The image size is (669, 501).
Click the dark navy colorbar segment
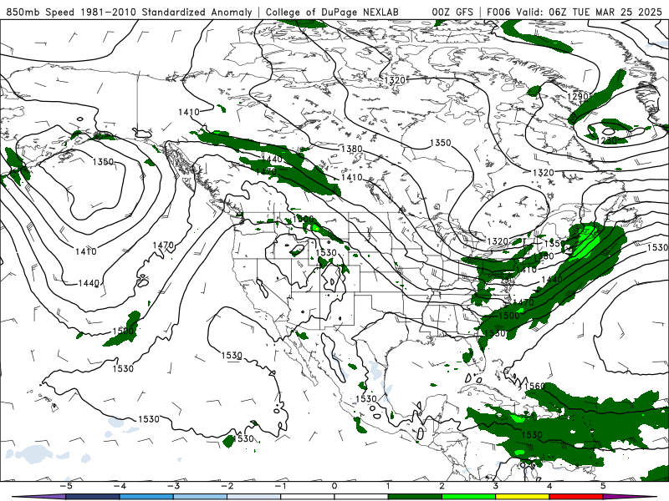pos(93,497)
